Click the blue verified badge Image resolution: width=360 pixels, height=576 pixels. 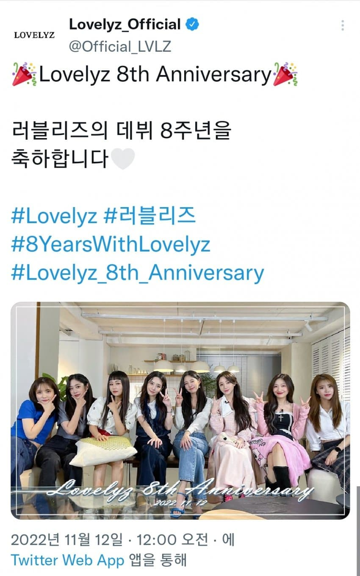click(193, 25)
